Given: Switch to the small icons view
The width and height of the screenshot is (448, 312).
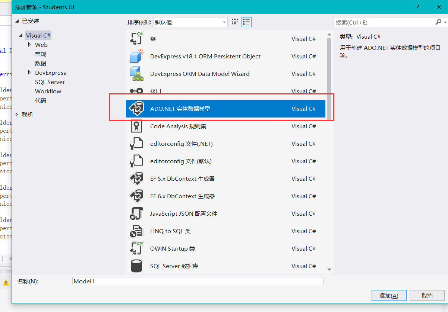Looking at the screenshot, I should click(235, 22).
